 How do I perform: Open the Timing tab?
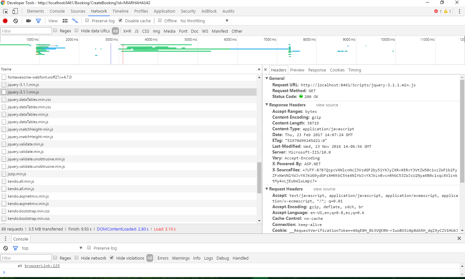coord(354,70)
